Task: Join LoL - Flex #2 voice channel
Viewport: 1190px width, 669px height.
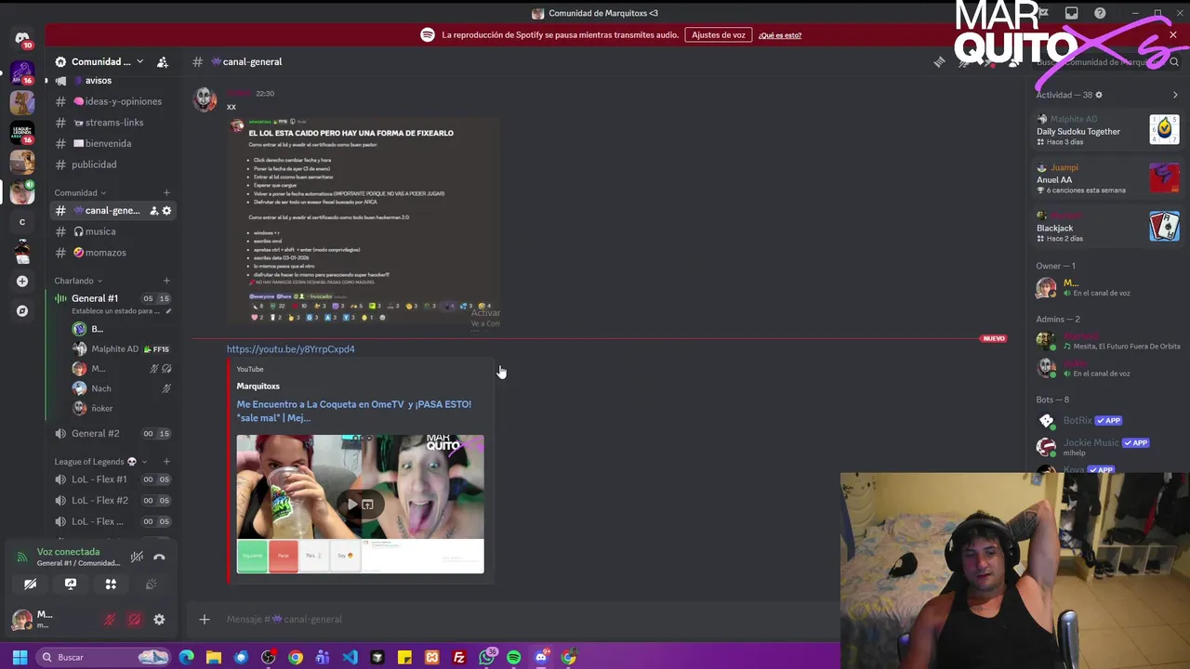Action: pyautogui.click(x=112, y=501)
